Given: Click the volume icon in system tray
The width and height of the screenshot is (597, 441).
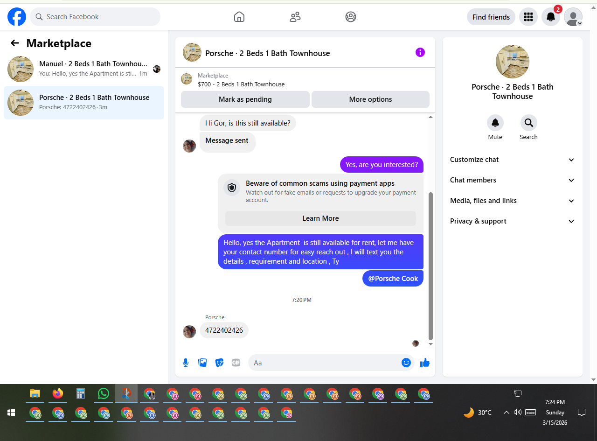Looking at the screenshot, I should point(517,413).
